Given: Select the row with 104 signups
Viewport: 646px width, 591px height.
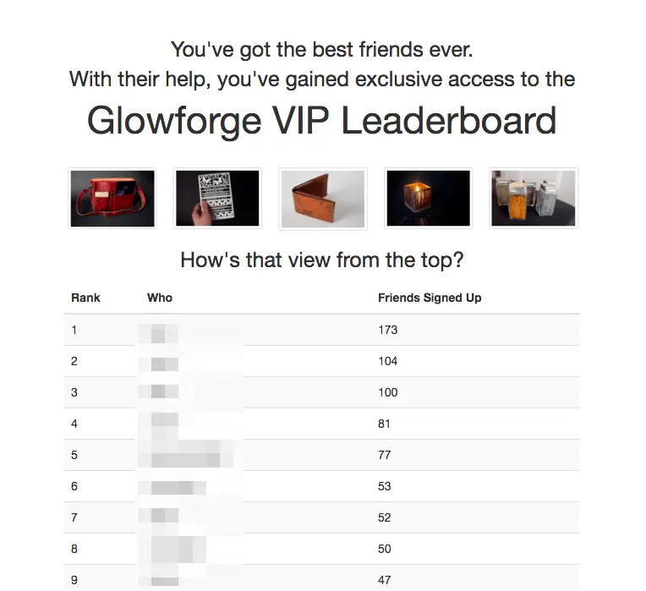Looking at the screenshot, I should 321,361.
